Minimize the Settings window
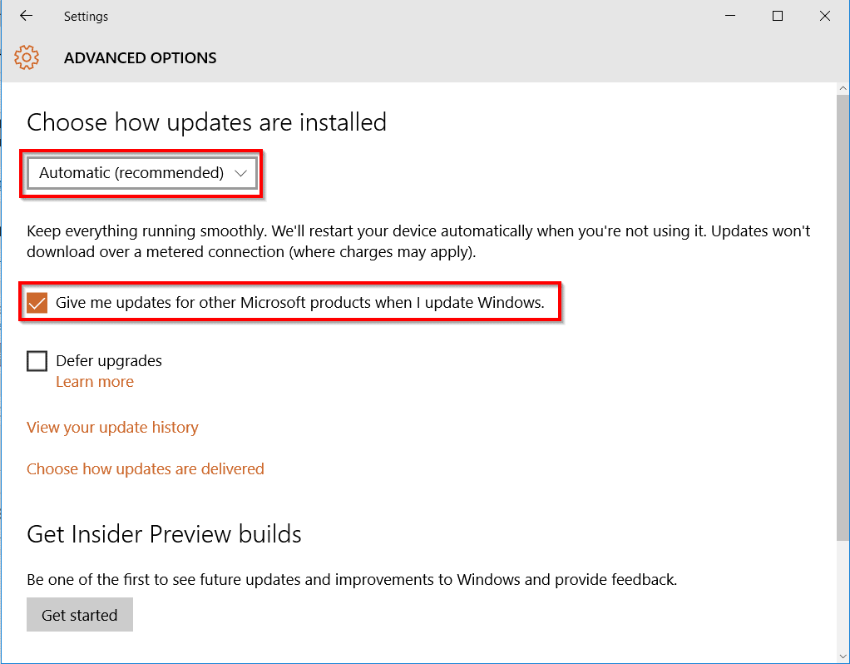The image size is (850, 664). (729, 16)
